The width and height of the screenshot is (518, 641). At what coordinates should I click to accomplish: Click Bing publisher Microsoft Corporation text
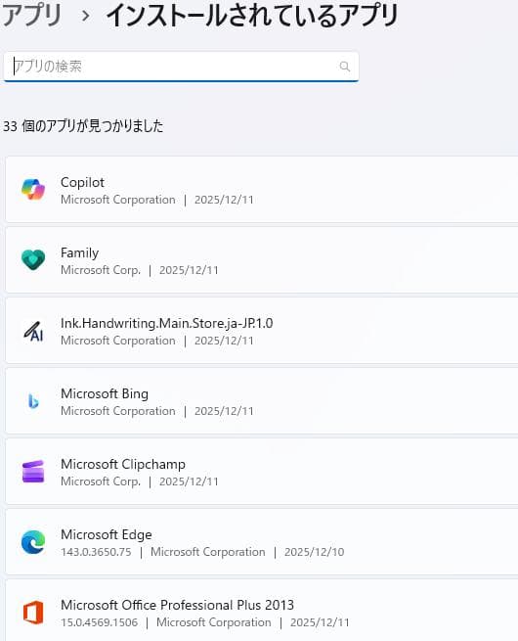pos(118,411)
